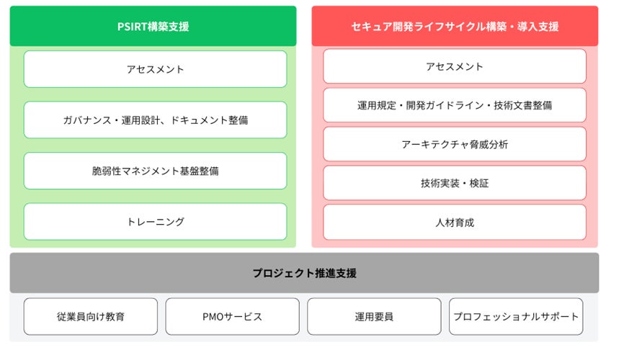Select アーキテクチャ脅威分析 box
The image size is (624, 350).
pyautogui.click(x=454, y=144)
